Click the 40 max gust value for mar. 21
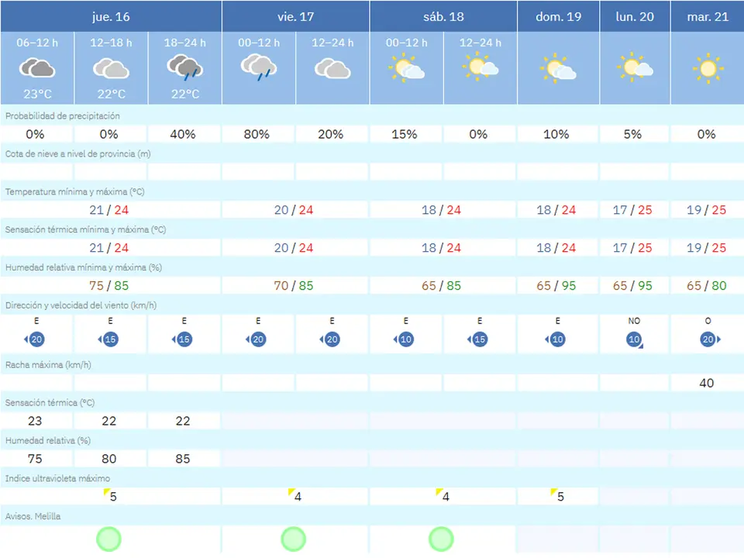 [x=707, y=383]
